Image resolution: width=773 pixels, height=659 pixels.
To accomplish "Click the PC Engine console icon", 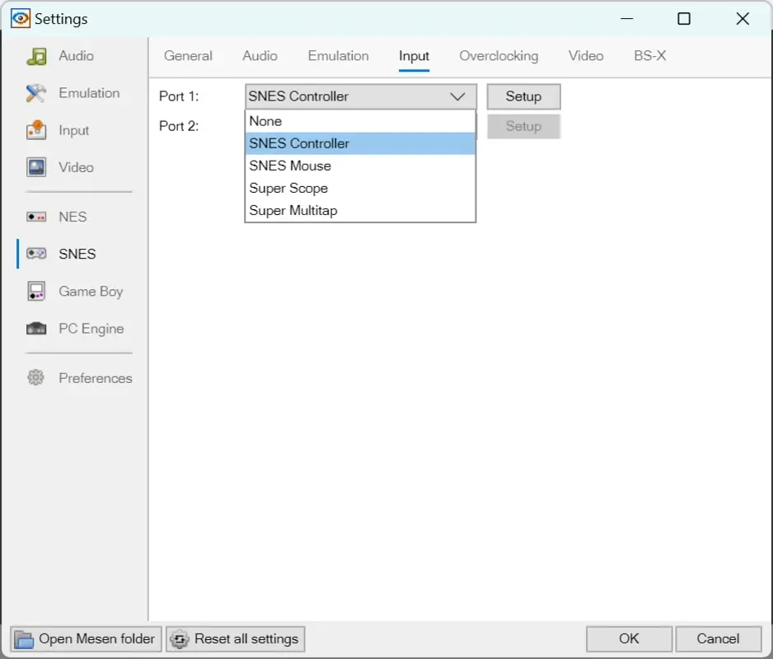I will click(36, 328).
